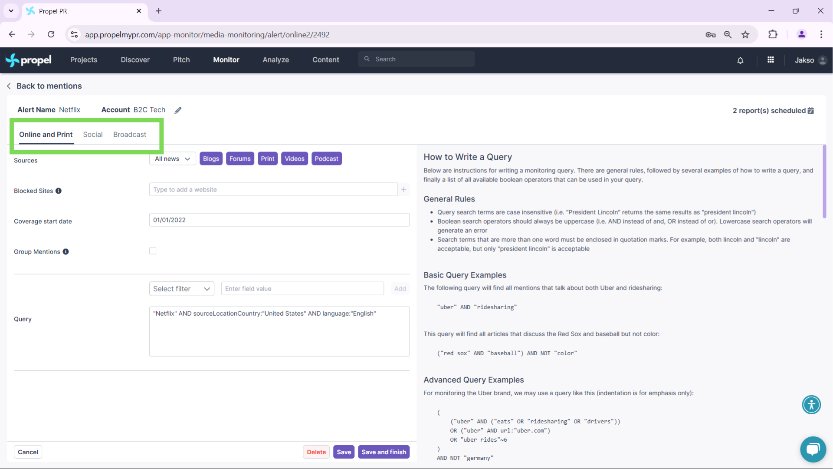Click the Propel logo in the navbar
This screenshot has width=833, height=469.
click(x=29, y=60)
